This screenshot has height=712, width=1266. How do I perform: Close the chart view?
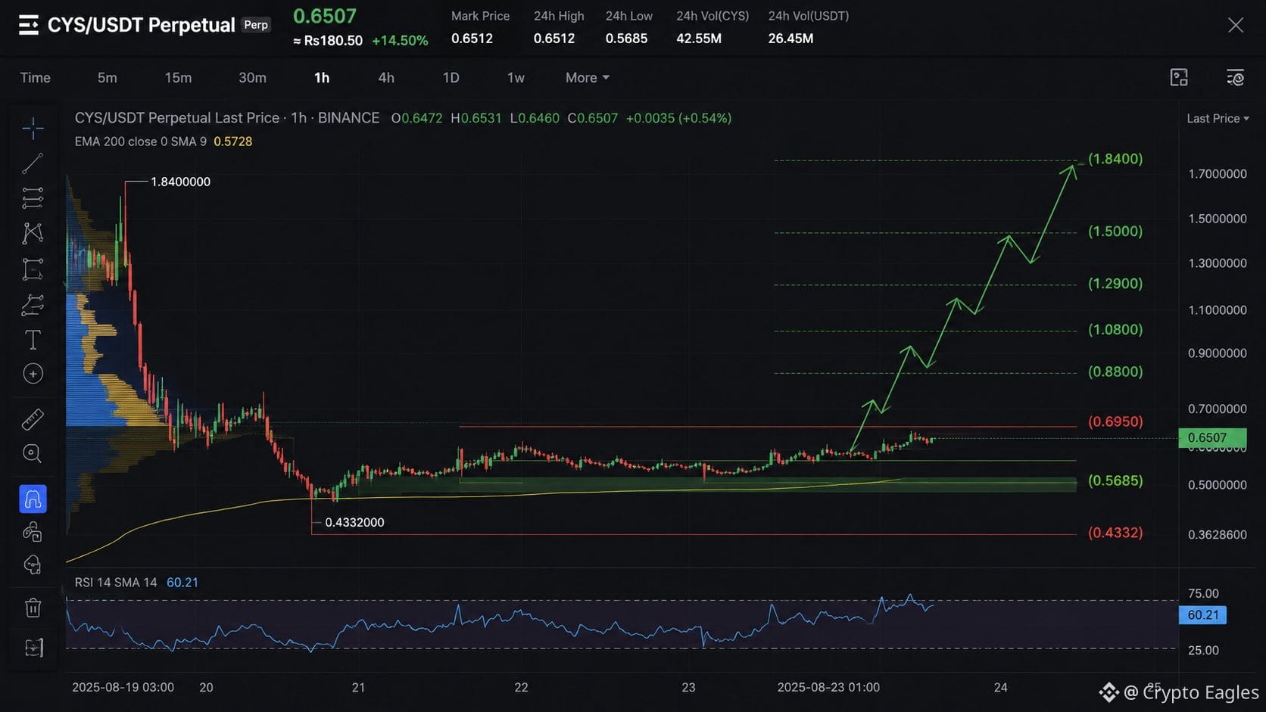pyautogui.click(x=1236, y=25)
